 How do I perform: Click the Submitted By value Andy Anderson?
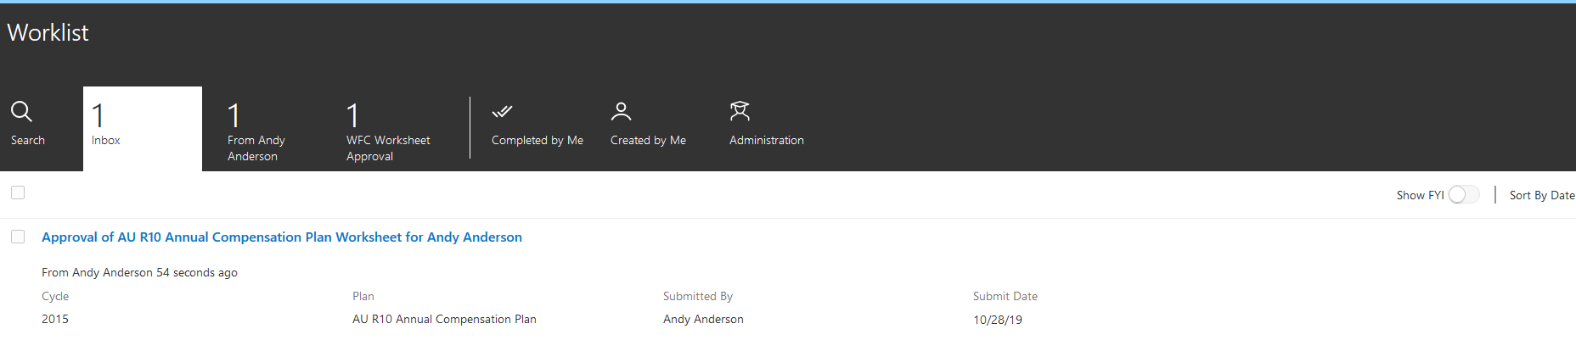pos(703,320)
